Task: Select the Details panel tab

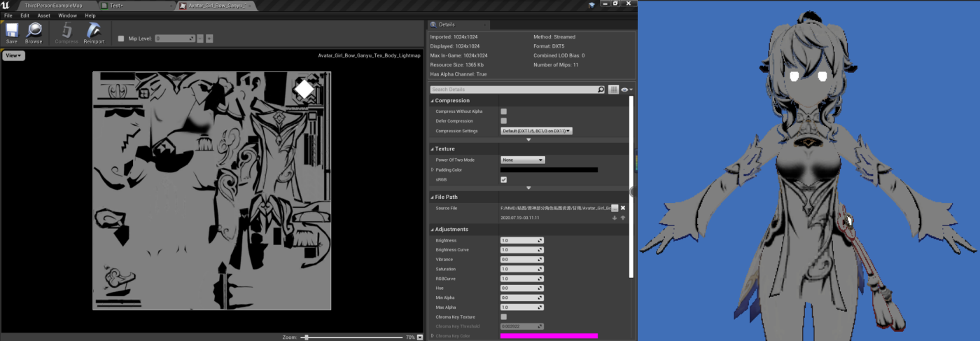Action: coord(458,25)
